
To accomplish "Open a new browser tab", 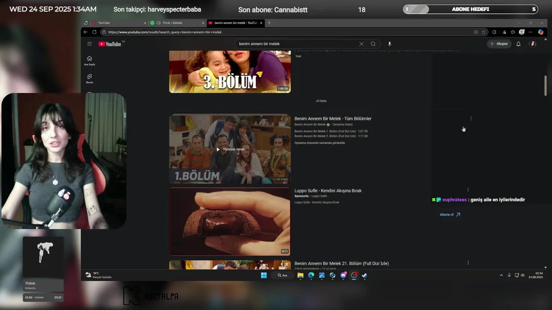I will click(x=269, y=23).
